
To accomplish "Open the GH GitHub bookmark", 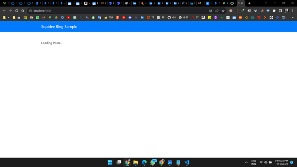I will pyautogui.click(x=172, y=17).
